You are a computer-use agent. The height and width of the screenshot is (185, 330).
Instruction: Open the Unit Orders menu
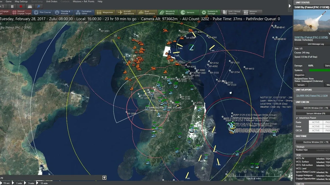point(52,2)
